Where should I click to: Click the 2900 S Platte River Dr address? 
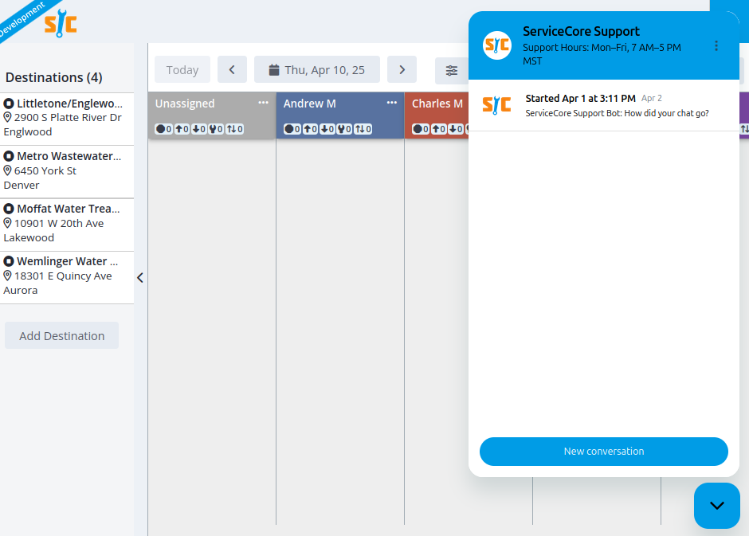[68, 117]
